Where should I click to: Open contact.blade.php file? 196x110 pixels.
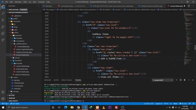pyautogui.click(x=23, y=66)
